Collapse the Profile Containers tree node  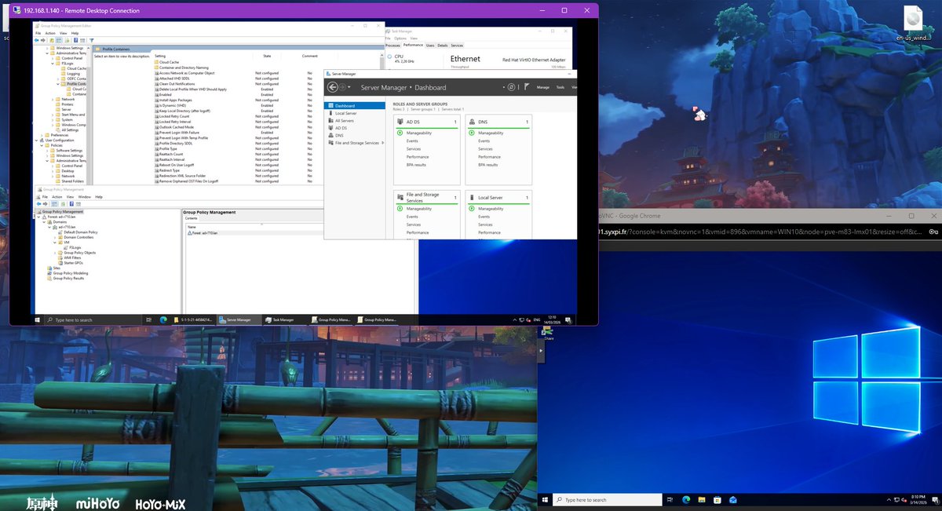pos(58,84)
